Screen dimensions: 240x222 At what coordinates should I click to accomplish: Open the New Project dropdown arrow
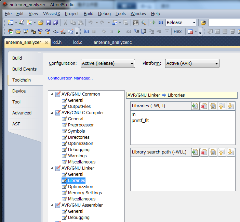click(16, 23)
